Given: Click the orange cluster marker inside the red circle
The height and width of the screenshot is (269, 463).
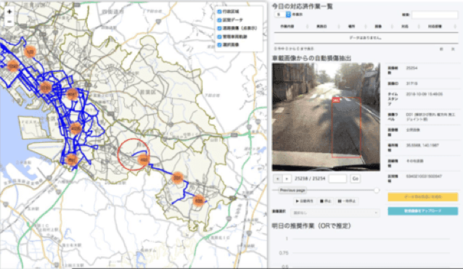Looking at the screenshot, I should [x=144, y=160].
